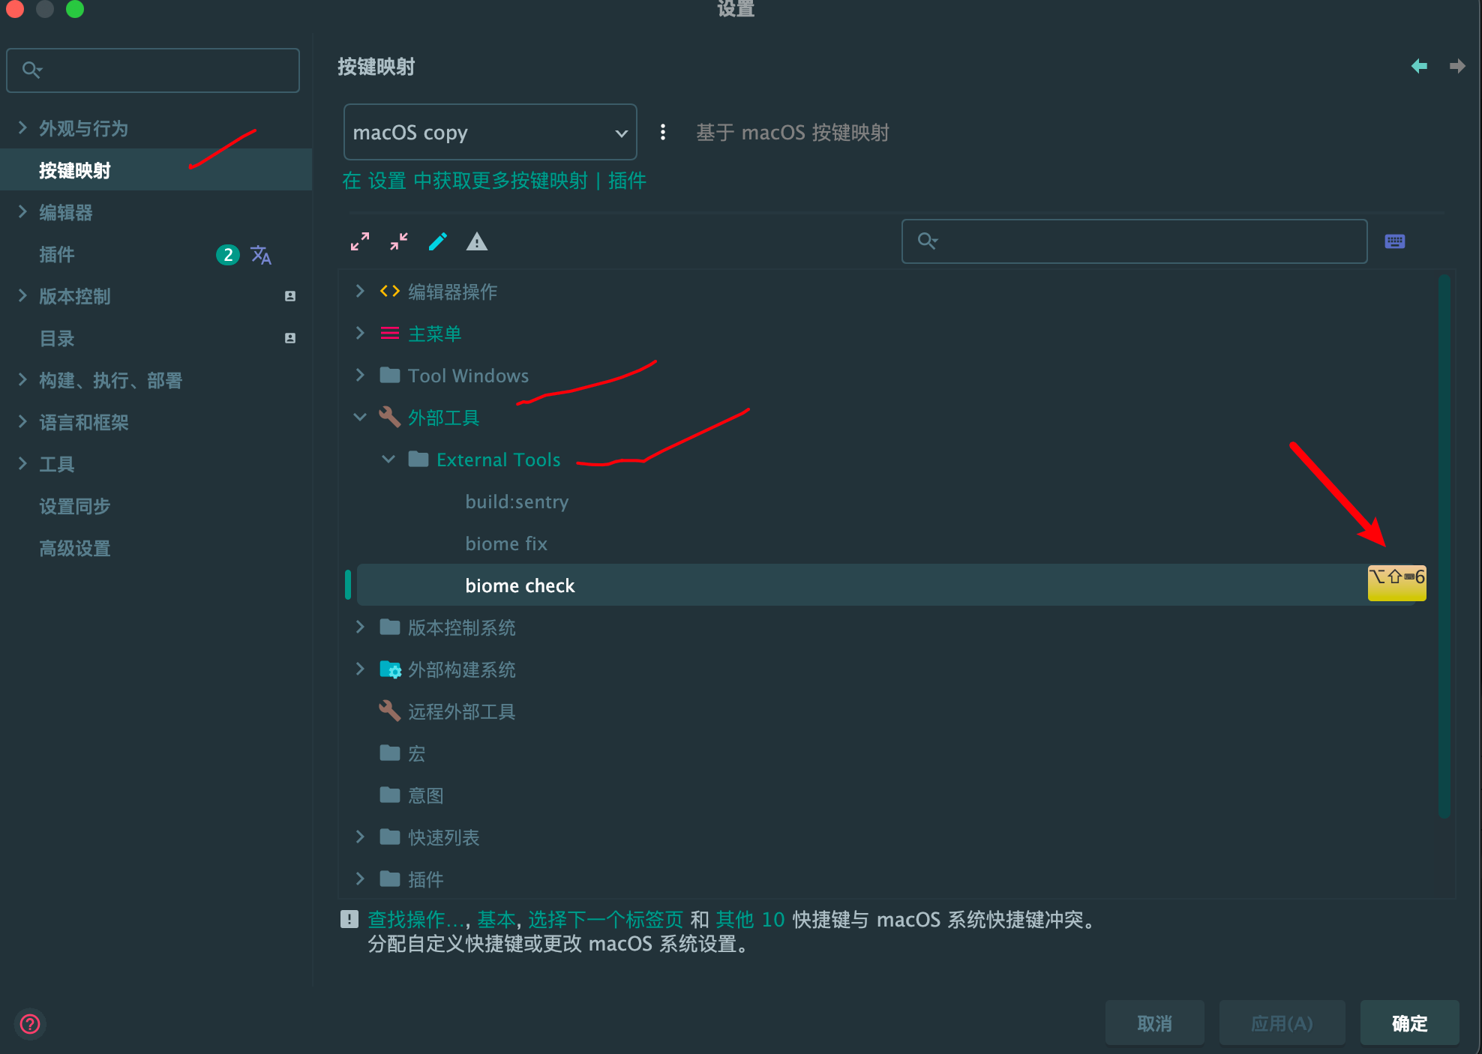Image resolution: width=1482 pixels, height=1054 pixels.
Task: Click the back navigation arrow
Action: (1418, 67)
